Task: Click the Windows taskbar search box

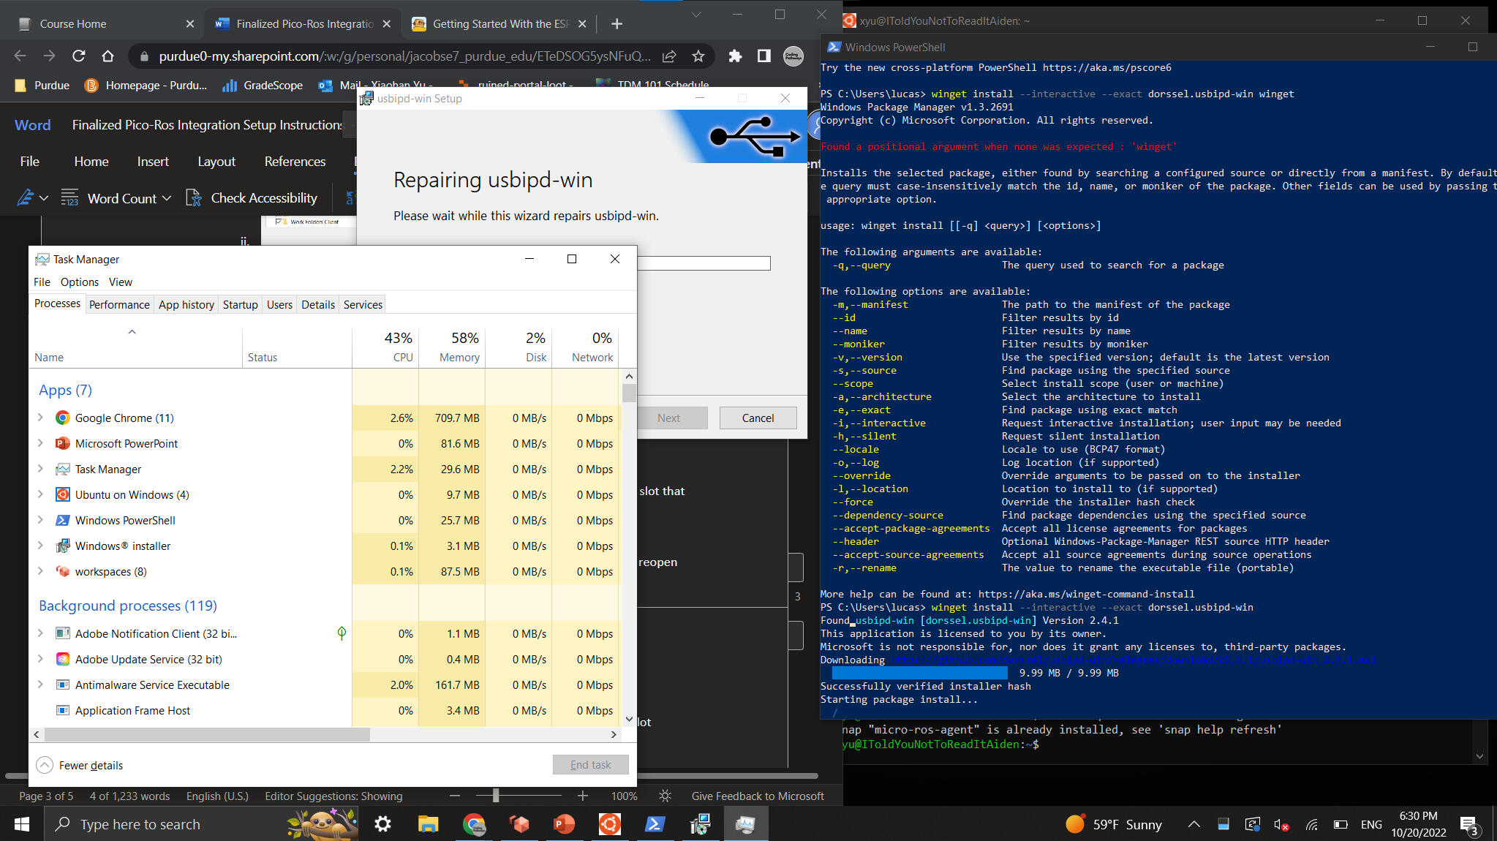Action: (168, 824)
